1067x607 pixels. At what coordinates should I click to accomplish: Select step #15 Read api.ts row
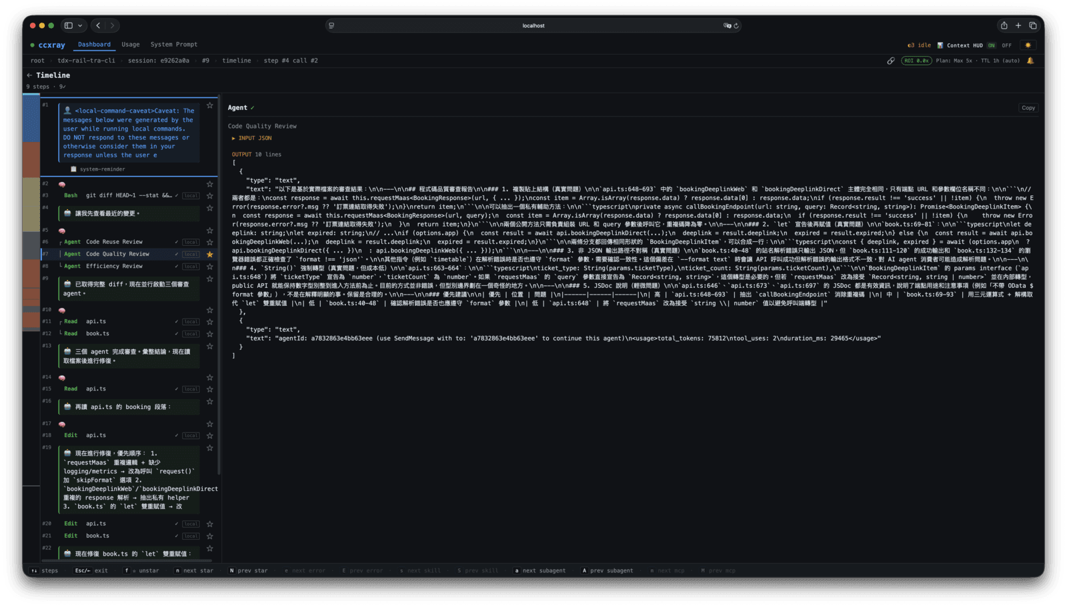point(129,388)
